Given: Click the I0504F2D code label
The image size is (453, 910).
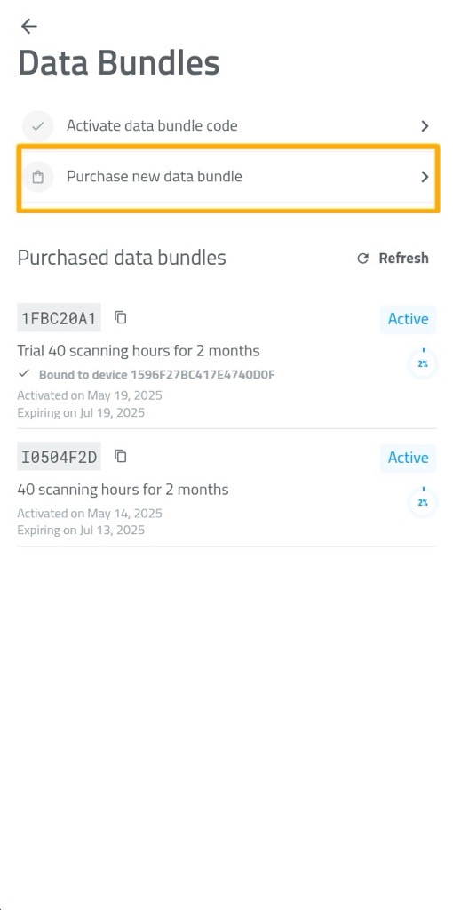Looking at the screenshot, I should click(59, 457).
